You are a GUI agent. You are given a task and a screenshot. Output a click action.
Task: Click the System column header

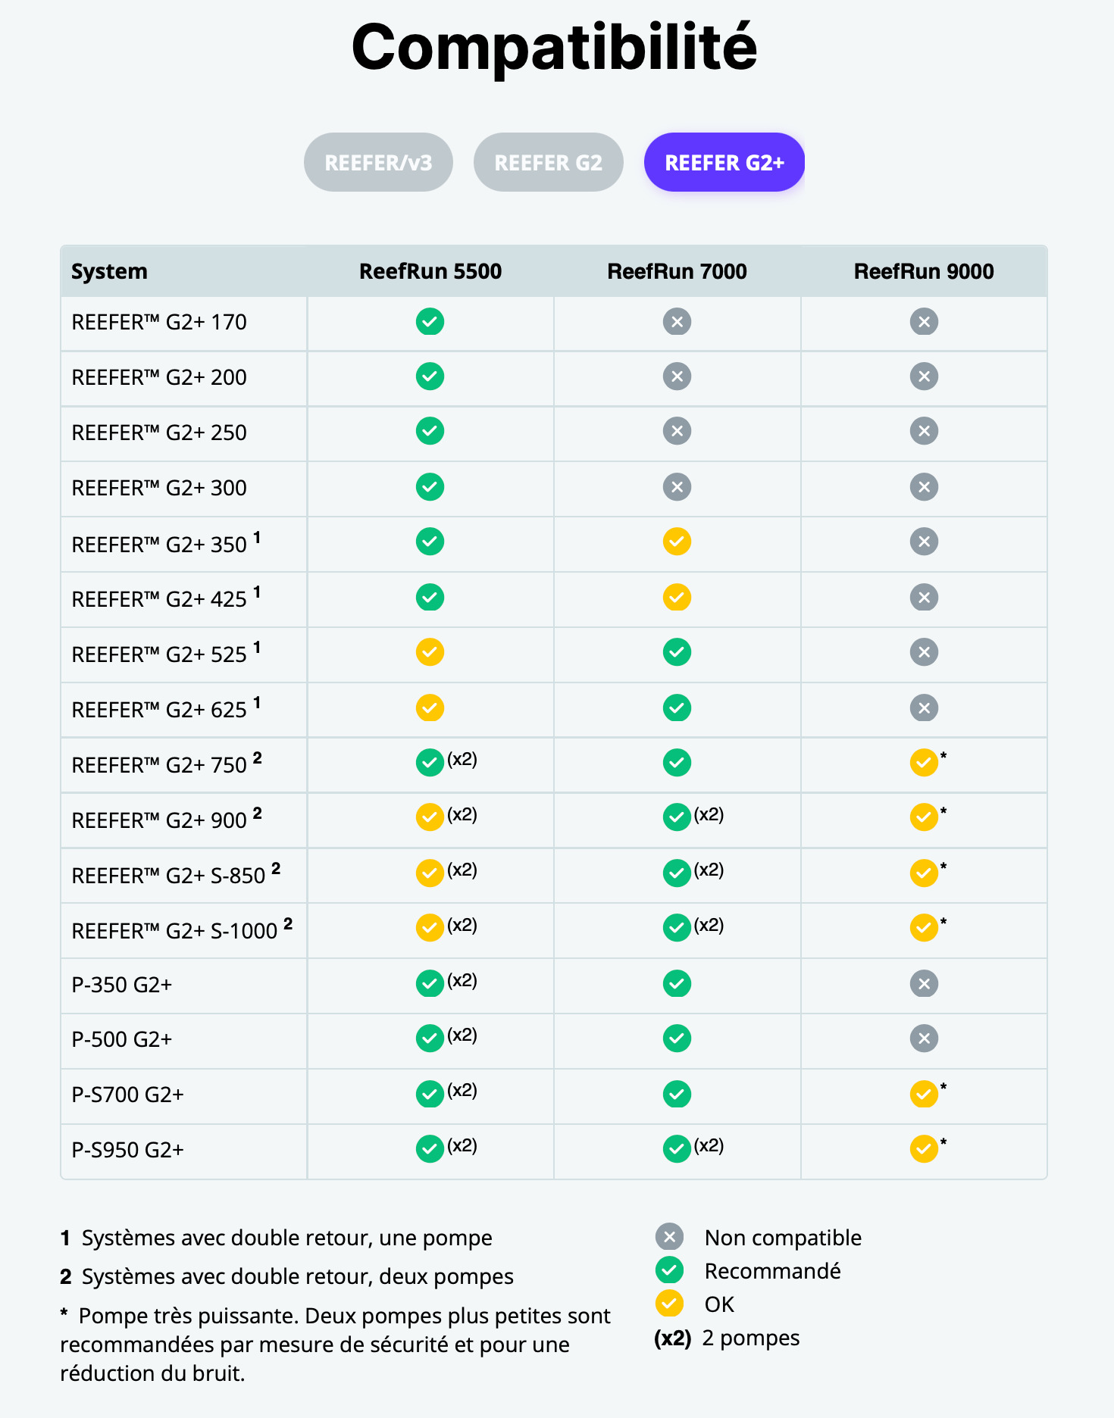click(109, 271)
